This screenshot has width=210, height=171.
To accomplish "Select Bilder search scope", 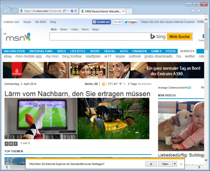I will 64,29.
